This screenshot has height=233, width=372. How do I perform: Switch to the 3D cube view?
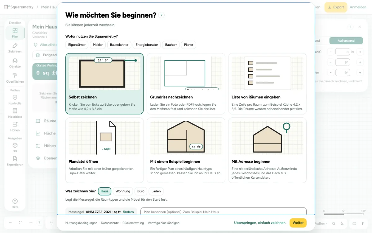(15, 148)
